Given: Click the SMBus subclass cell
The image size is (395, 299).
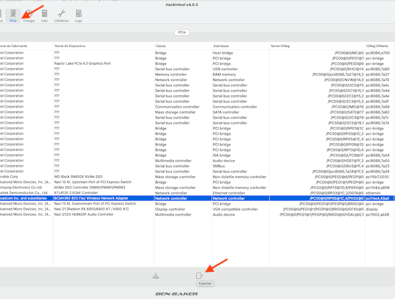Looking at the screenshot, I should click(218, 166).
